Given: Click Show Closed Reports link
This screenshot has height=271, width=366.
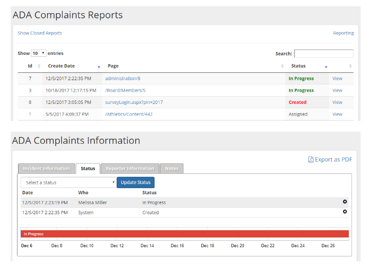Looking at the screenshot, I should coord(40,33).
